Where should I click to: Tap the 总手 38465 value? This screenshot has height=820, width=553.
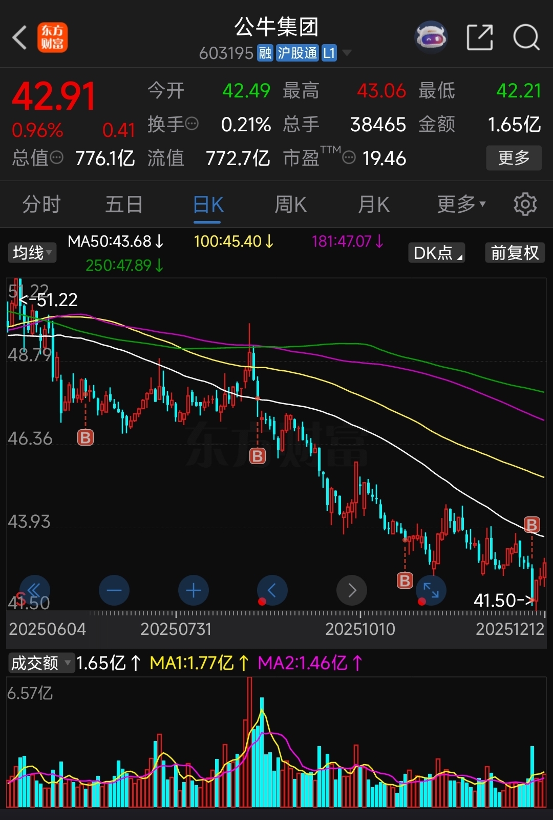click(x=378, y=124)
